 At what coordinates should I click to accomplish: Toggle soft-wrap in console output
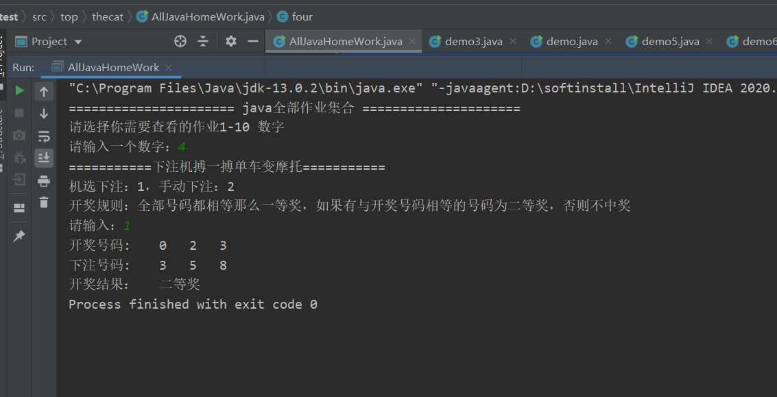click(x=44, y=136)
